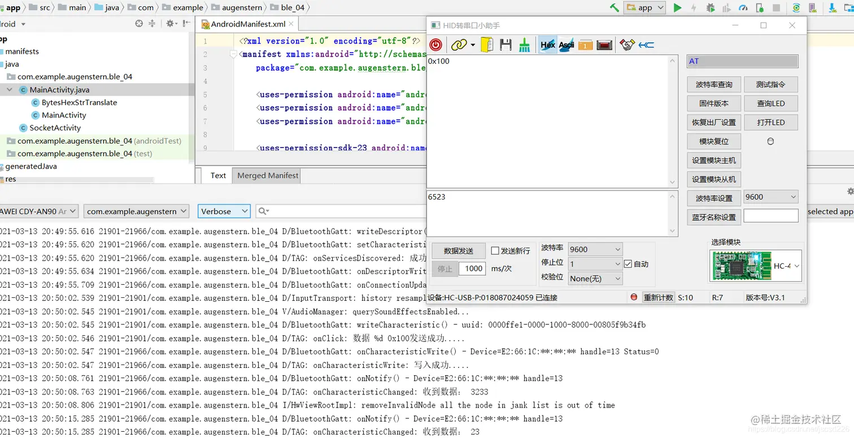
Task: Click the green broom clear icon
Action: tap(525, 45)
